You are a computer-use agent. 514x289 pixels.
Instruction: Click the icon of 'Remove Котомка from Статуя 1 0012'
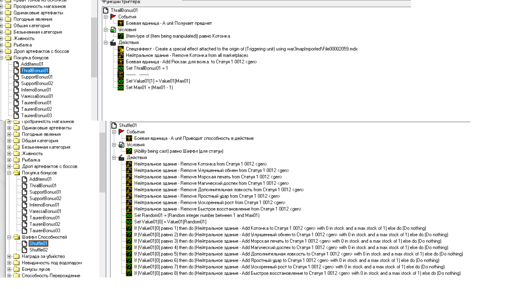[129, 164]
